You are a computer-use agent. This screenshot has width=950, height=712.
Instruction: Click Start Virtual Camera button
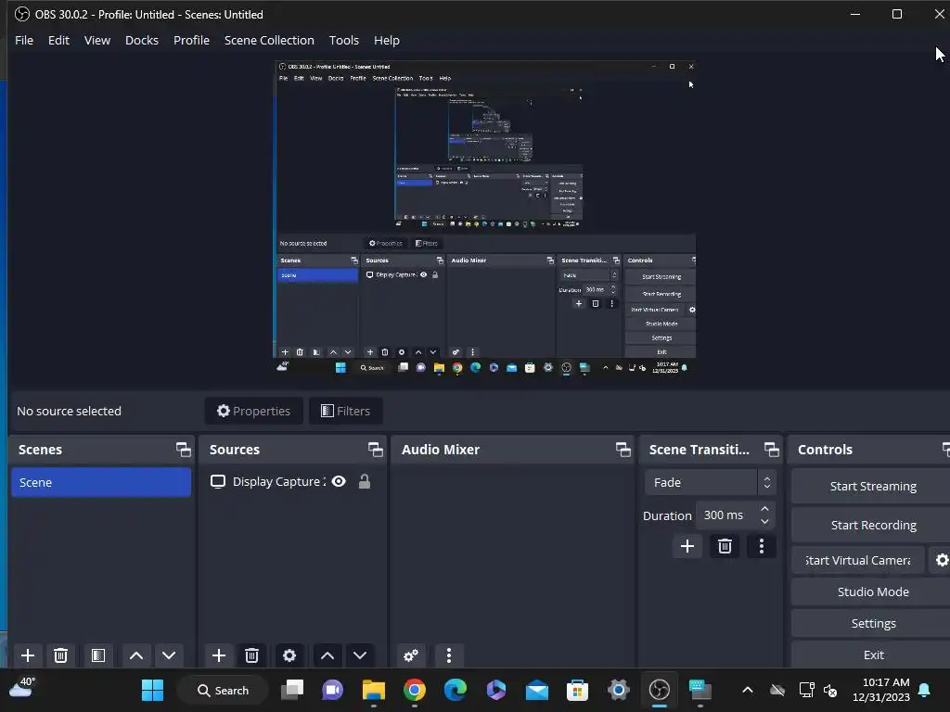pos(858,560)
